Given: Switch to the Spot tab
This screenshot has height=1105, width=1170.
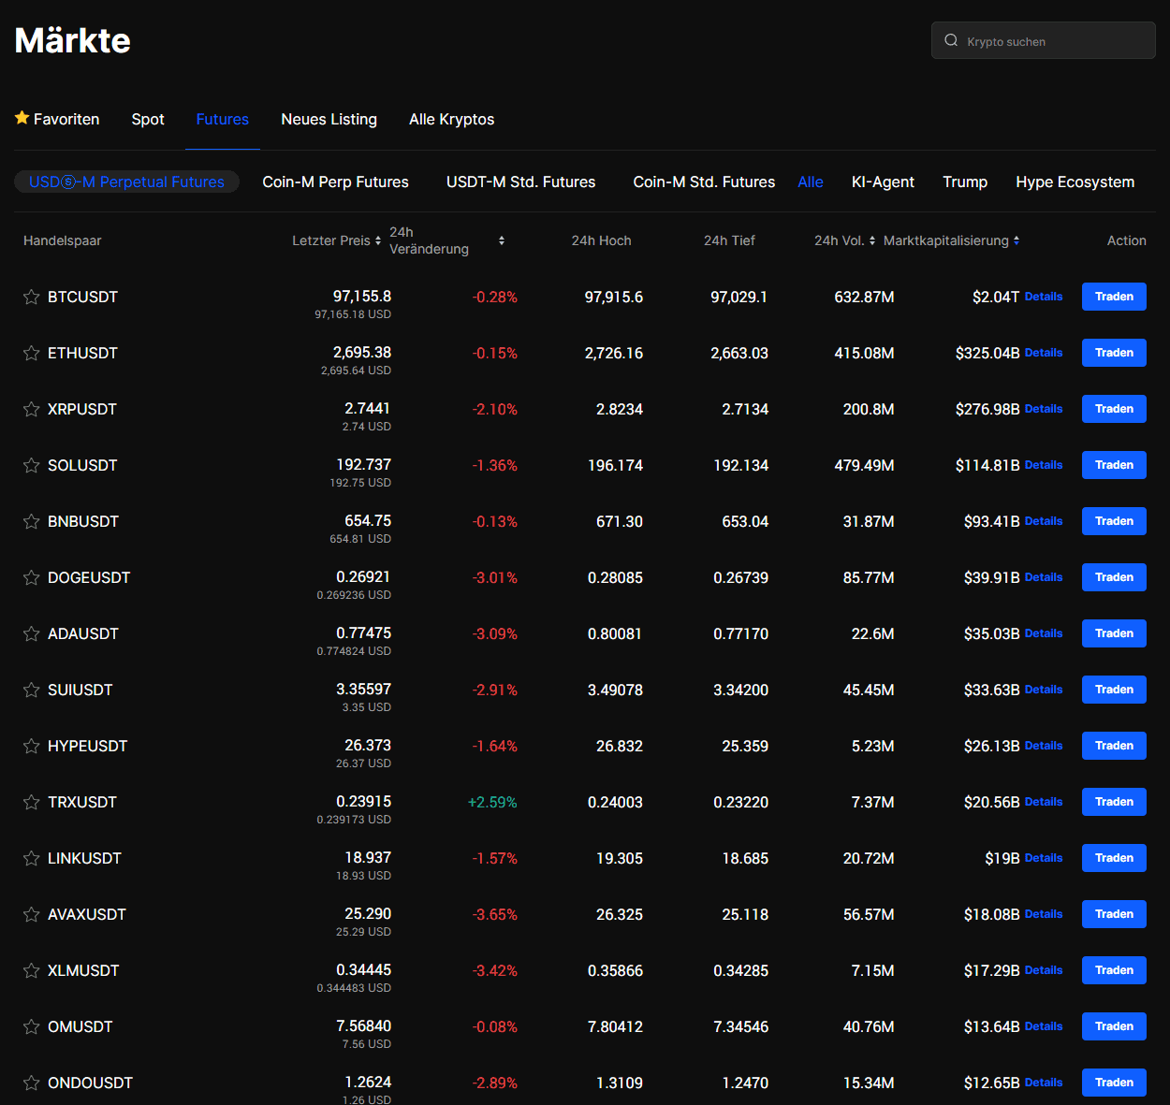Looking at the screenshot, I should click(148, 119).
